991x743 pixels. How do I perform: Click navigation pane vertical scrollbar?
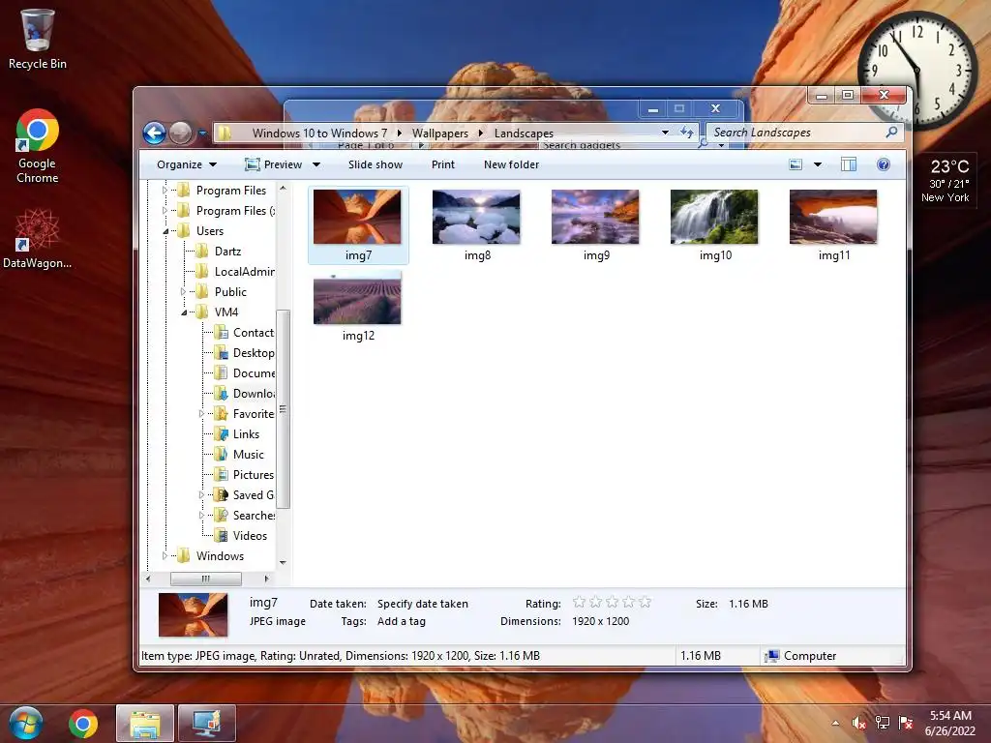(x=284, y=409)
